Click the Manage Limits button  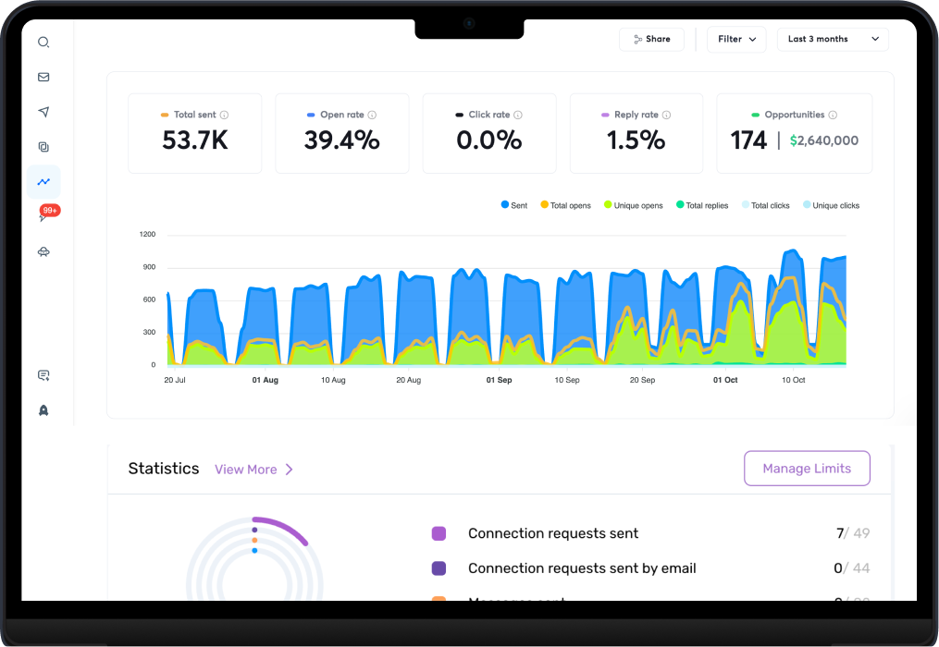[807, 469]
